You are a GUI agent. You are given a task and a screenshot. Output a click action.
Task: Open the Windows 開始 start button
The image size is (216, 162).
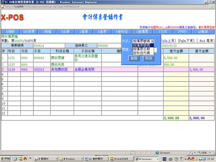pos(6,158)
